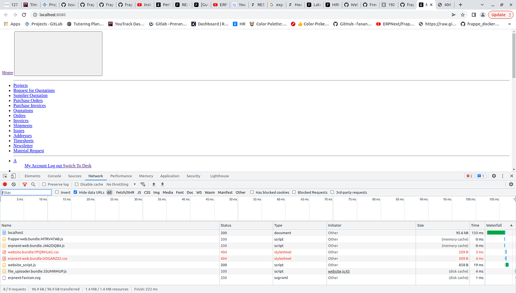This screenshot has height=293, width=516.
Task: Click into the network Filter field
Action: pyautogui.click(x=25, y=192)
